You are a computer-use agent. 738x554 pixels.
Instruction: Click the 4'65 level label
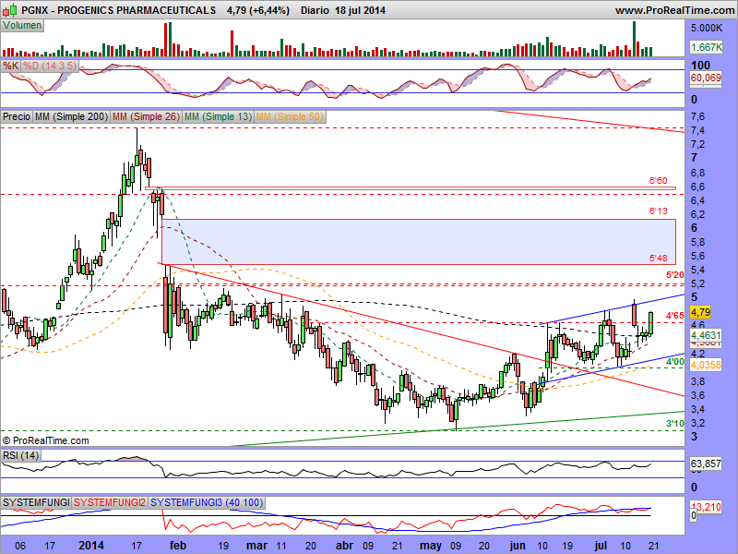pos(675,315)
